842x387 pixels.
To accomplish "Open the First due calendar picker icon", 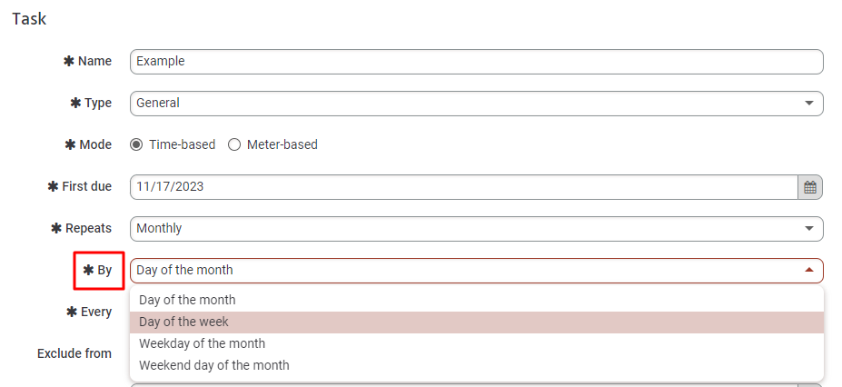I will coord(810,187).
